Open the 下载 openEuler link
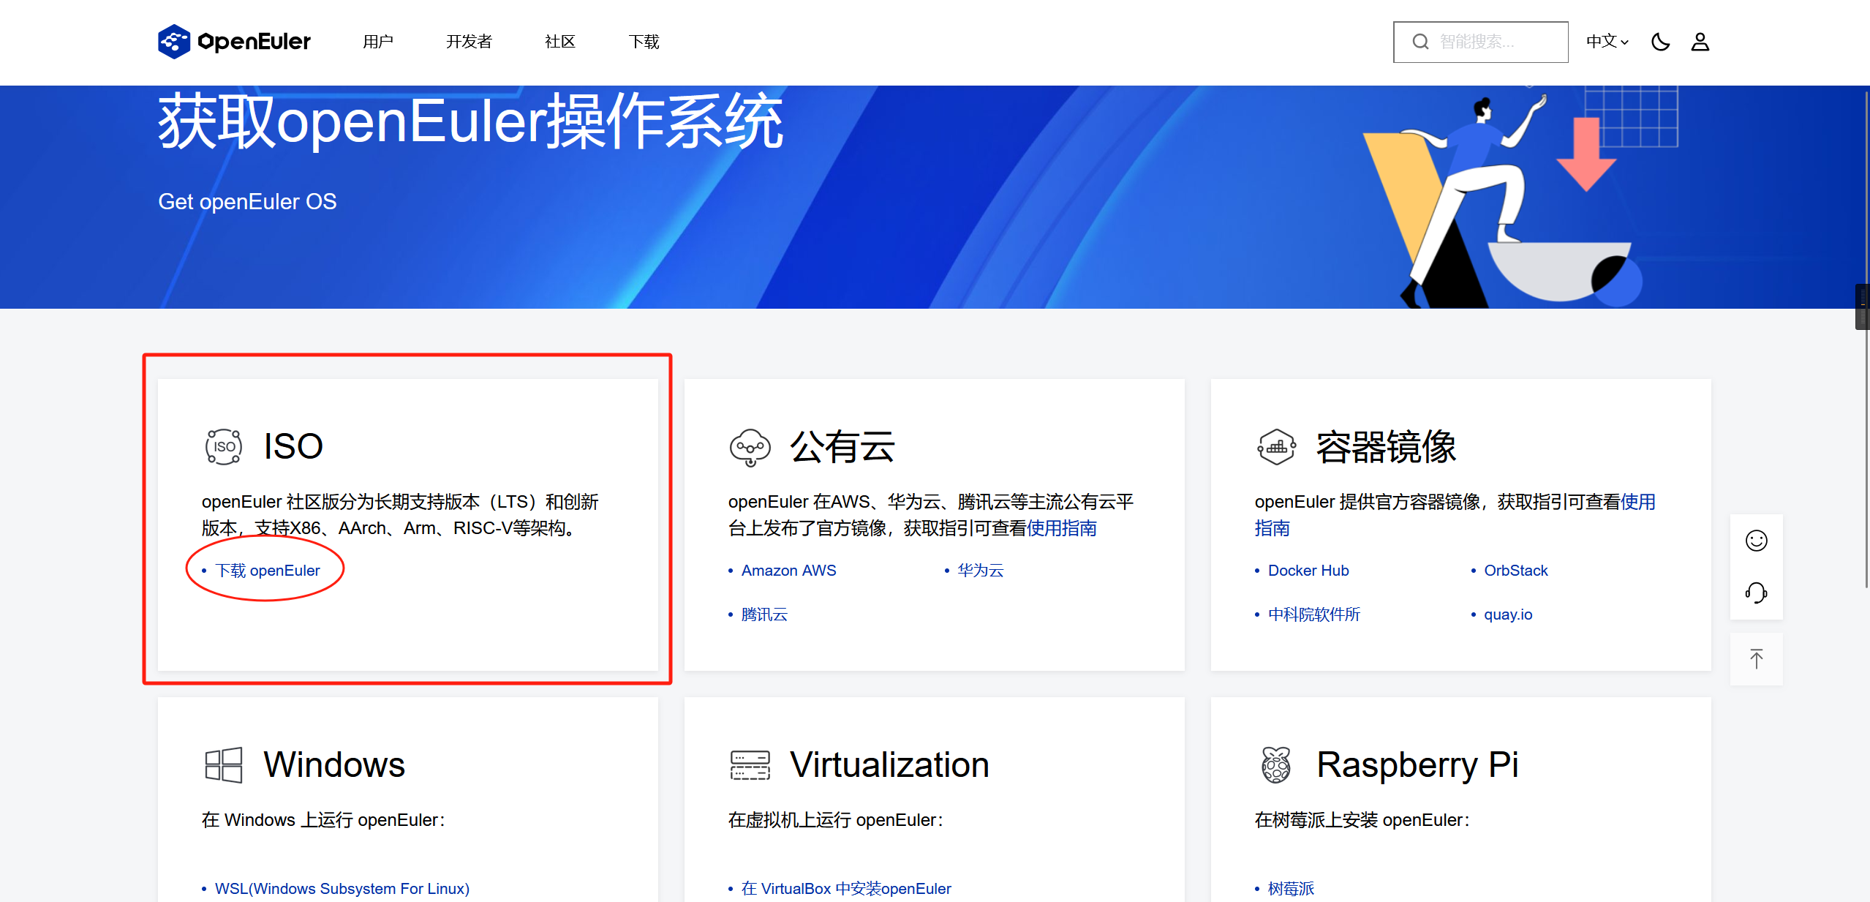The height and width of the screenshot is (902, 1870). (x=268, y=571)
